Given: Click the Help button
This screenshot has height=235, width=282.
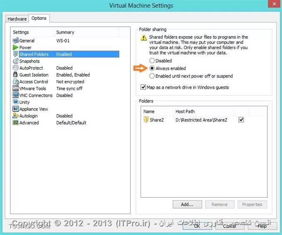Looking at the screenshot, I should tap(262, 226).
